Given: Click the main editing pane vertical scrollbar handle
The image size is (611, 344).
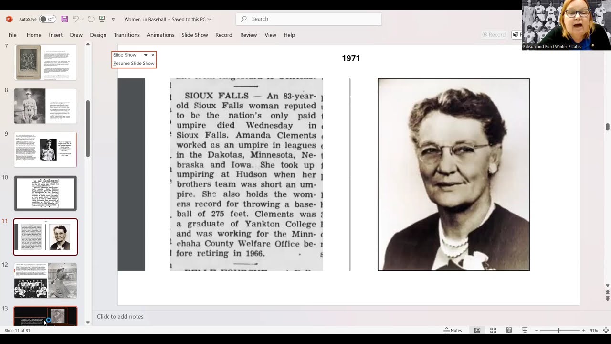Looking at the screenshot, I should [x=608, y=127].
